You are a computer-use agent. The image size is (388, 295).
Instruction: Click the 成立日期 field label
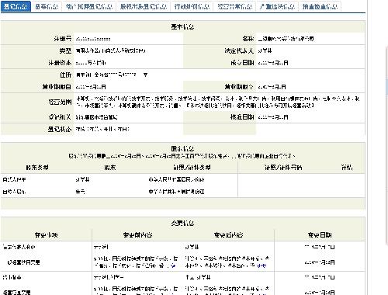click(x=242, y=63)
